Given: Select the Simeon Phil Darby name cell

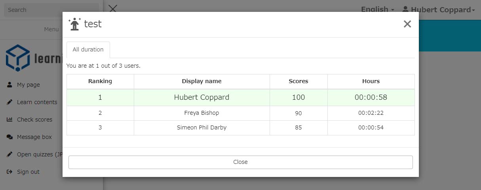Looking at the screenshot, I should 202,127.
